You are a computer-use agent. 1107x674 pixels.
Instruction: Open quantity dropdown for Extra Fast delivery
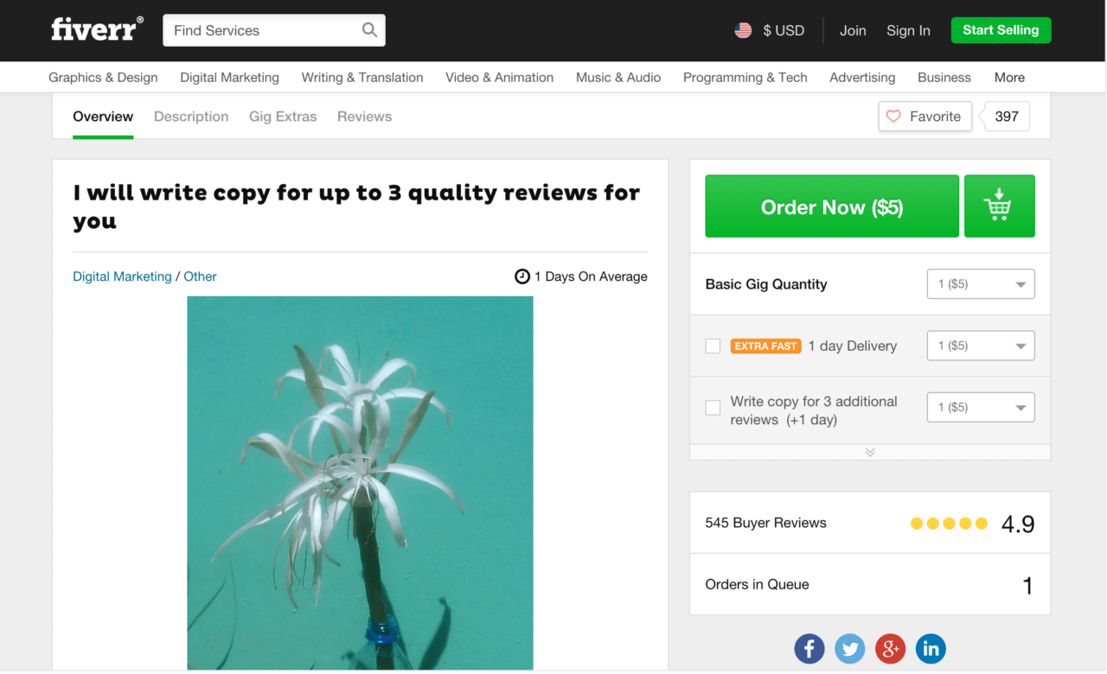981,346
